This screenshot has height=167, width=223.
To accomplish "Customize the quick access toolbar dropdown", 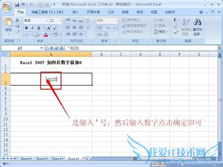I will coord(54,4).
